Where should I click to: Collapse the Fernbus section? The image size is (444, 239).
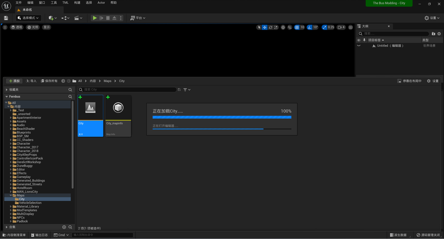(x=6, y=97)
